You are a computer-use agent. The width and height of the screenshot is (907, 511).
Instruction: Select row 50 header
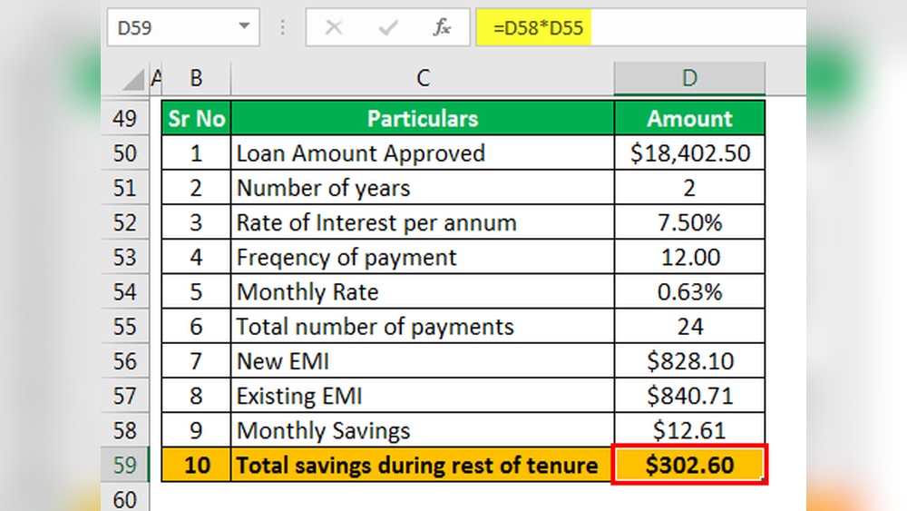click(125, 152)
